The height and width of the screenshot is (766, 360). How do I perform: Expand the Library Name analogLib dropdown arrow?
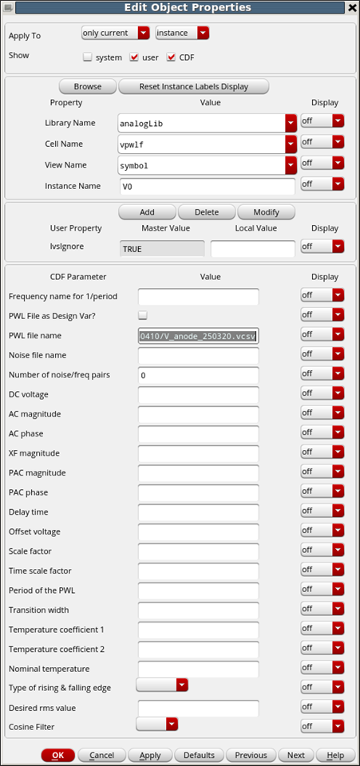(x=291, y=123)
